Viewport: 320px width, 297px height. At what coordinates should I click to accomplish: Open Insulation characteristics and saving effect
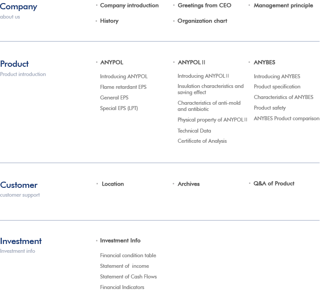[x=210, y=89]
